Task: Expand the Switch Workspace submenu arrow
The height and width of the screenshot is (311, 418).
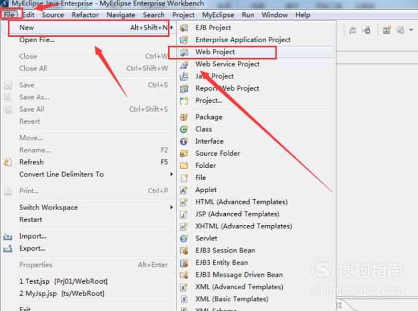Action: [172, 207]
